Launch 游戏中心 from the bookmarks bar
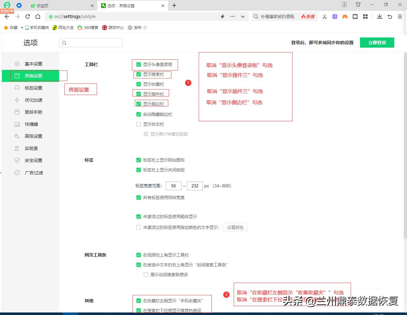The image size is (407, 315). pos(113,27)
